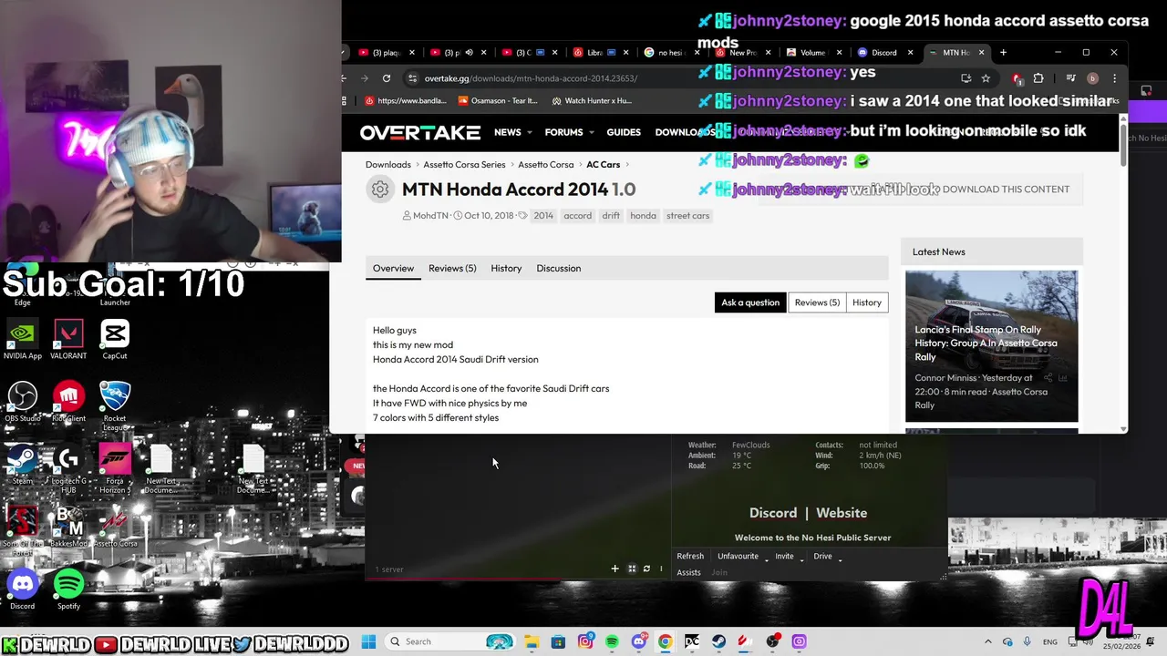Switch to the Overview tab
The image size is (1167, 656).
click(393, 268)
